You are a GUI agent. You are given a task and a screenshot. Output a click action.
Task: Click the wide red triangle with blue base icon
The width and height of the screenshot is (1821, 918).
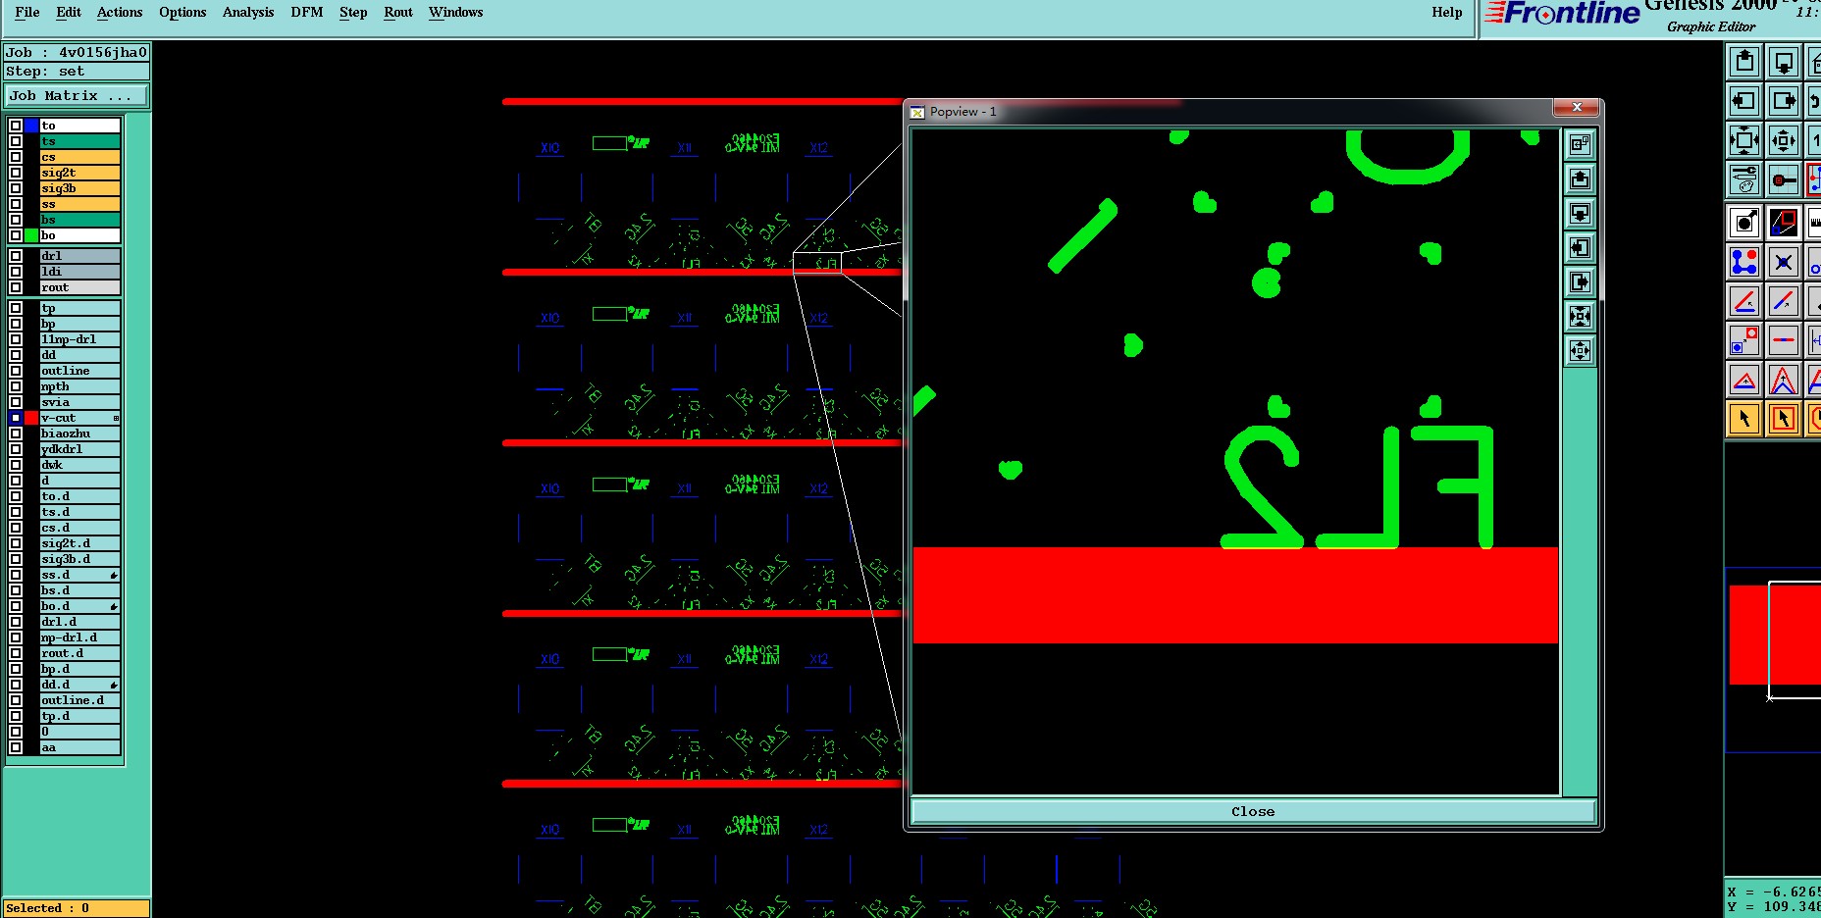(1744, 380)
